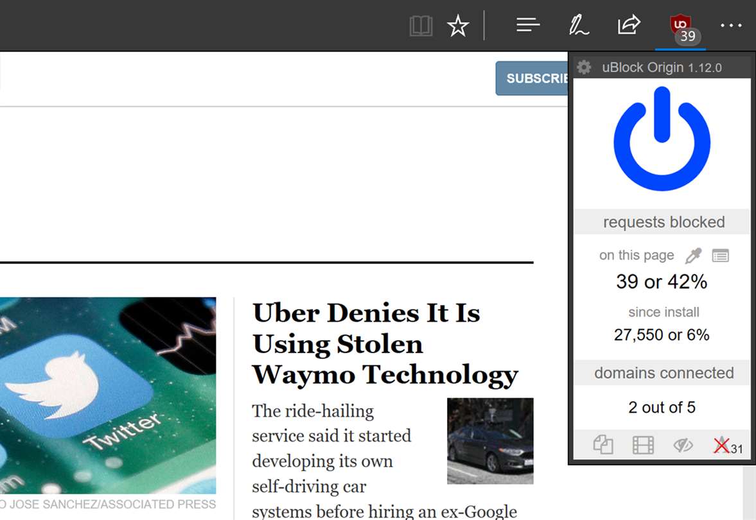Click 'since install' label
This screenshot has height=520, width=756.
664,312
